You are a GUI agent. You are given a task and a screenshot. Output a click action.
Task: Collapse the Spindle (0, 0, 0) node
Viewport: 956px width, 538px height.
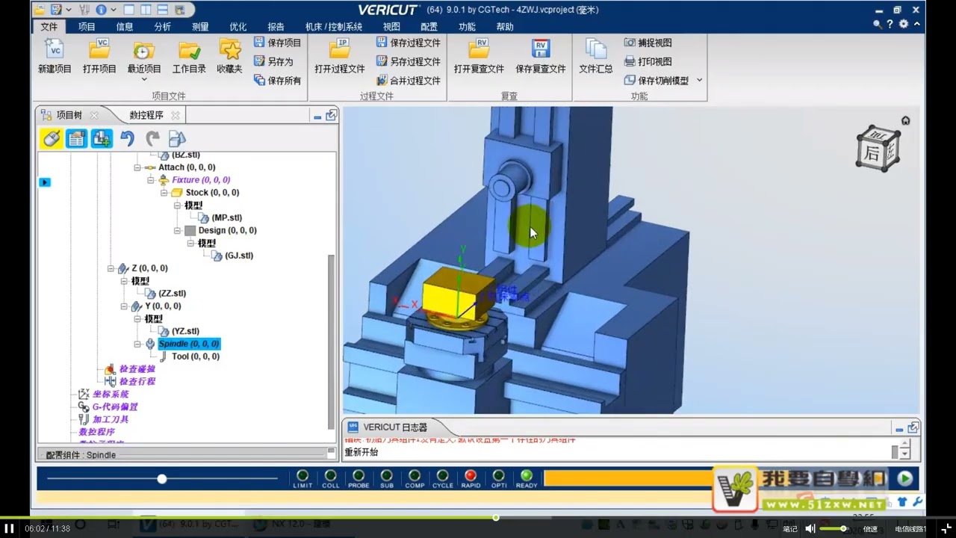[137, 344]
